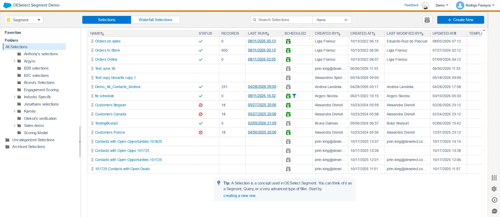Click the blue filter icon on fle schedule row

pyautogui.click(x=294, y=96)
